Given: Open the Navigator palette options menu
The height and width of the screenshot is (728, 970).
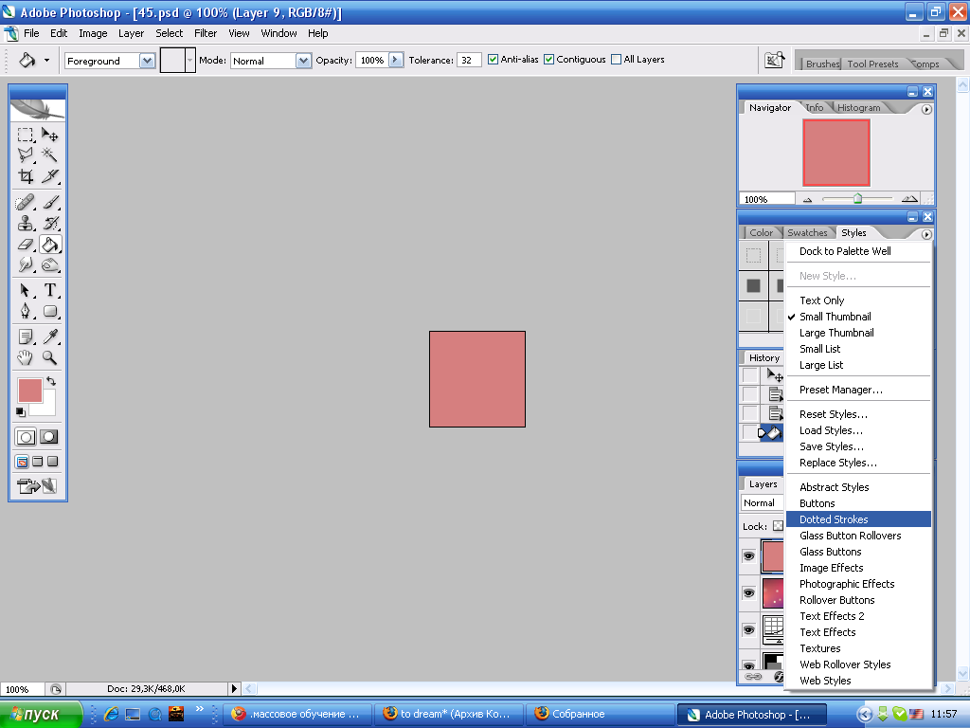Looking at the screenshot, I should pyautogui.click(x=926, y=109).
